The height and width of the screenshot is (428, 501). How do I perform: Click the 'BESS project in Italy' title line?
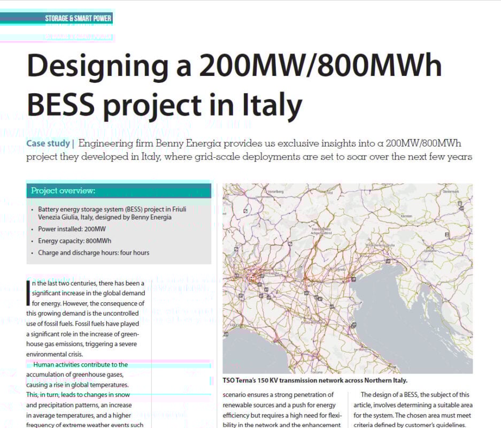coord(165,105)
